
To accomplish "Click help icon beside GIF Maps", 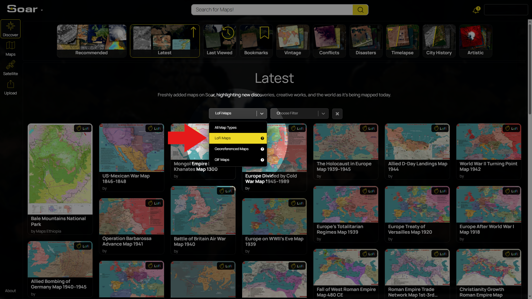I will [262, 160].
